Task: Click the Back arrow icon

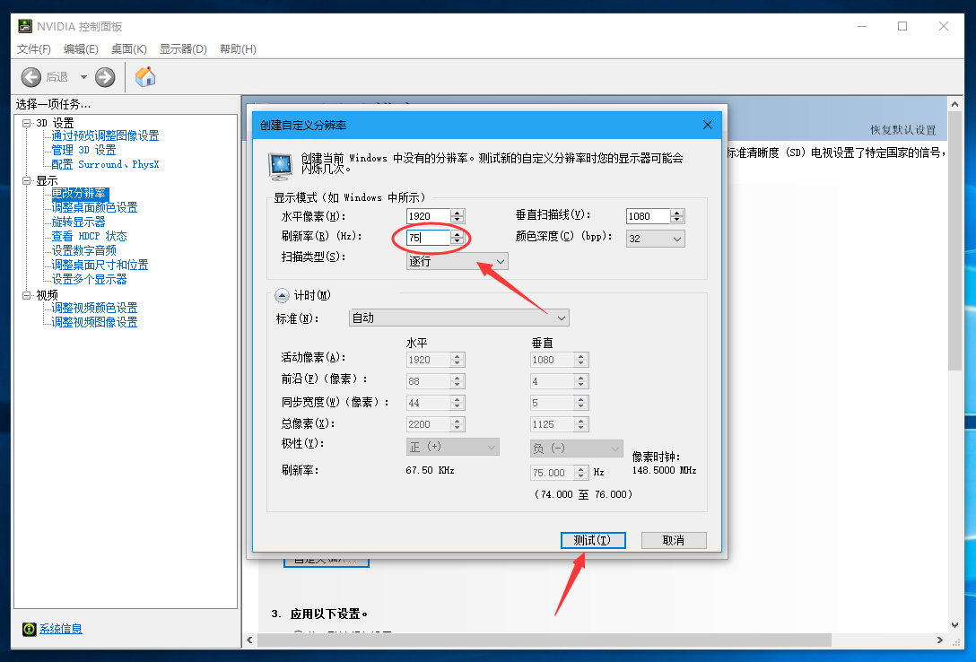Action: [x=31, y=77]
